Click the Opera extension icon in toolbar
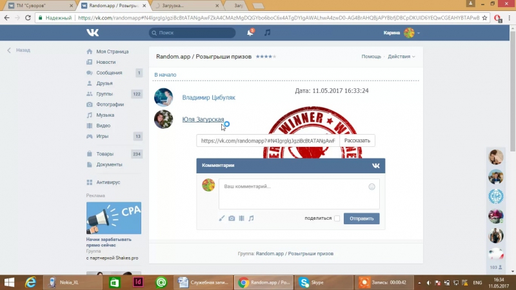Viewport: 516px width, 290px height. tap(497, 18)
